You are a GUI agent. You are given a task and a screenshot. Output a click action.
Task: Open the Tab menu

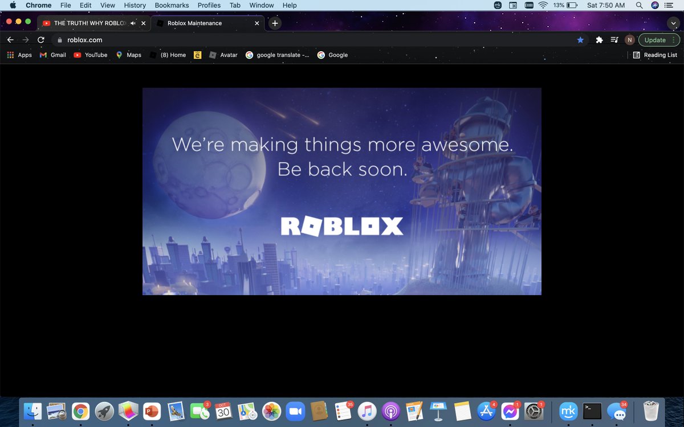coord(235,5)
